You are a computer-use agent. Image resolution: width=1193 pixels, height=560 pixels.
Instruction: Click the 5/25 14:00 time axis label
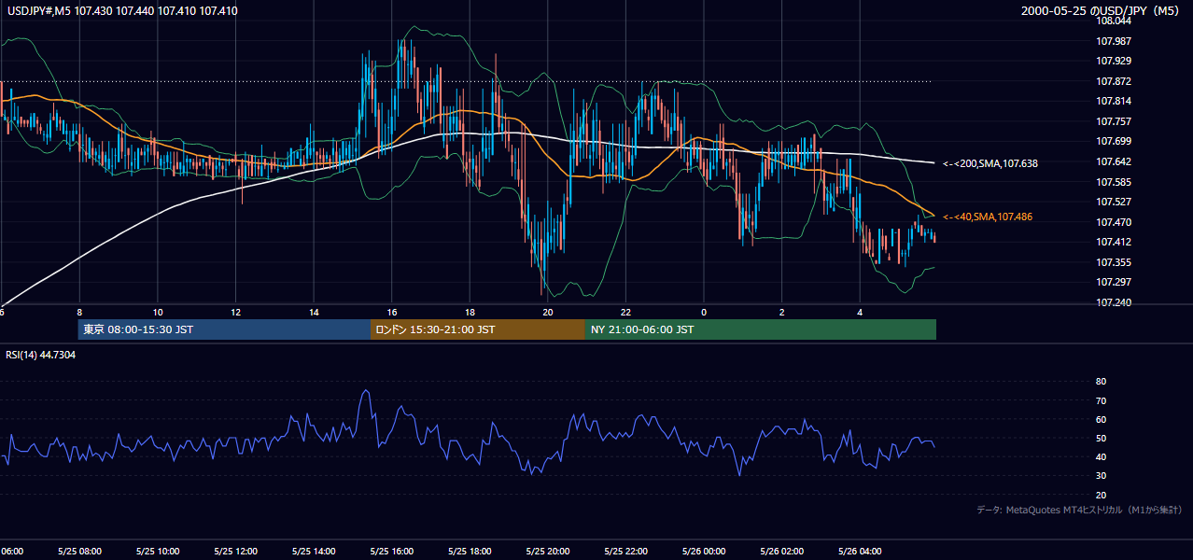(x=314, y=551)
